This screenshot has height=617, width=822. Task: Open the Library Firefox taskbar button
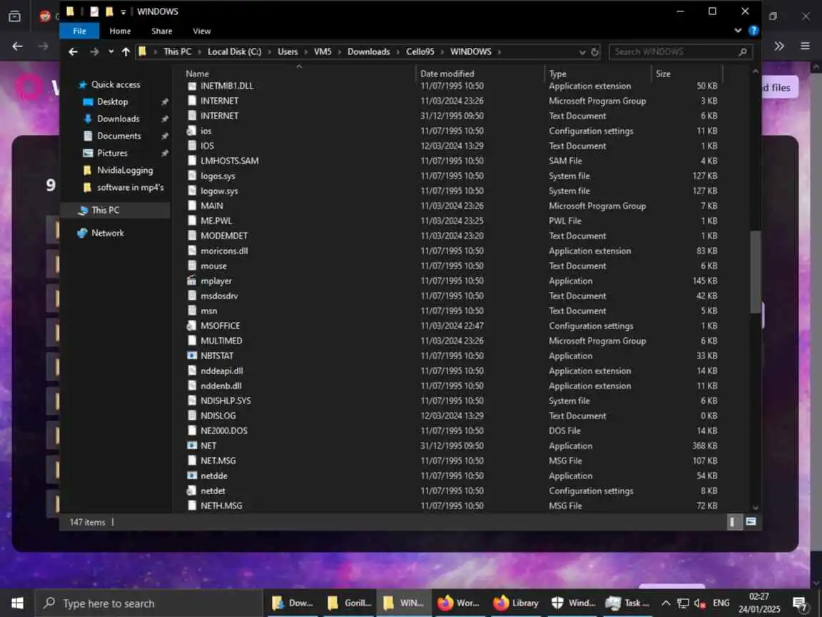point(515,603)
